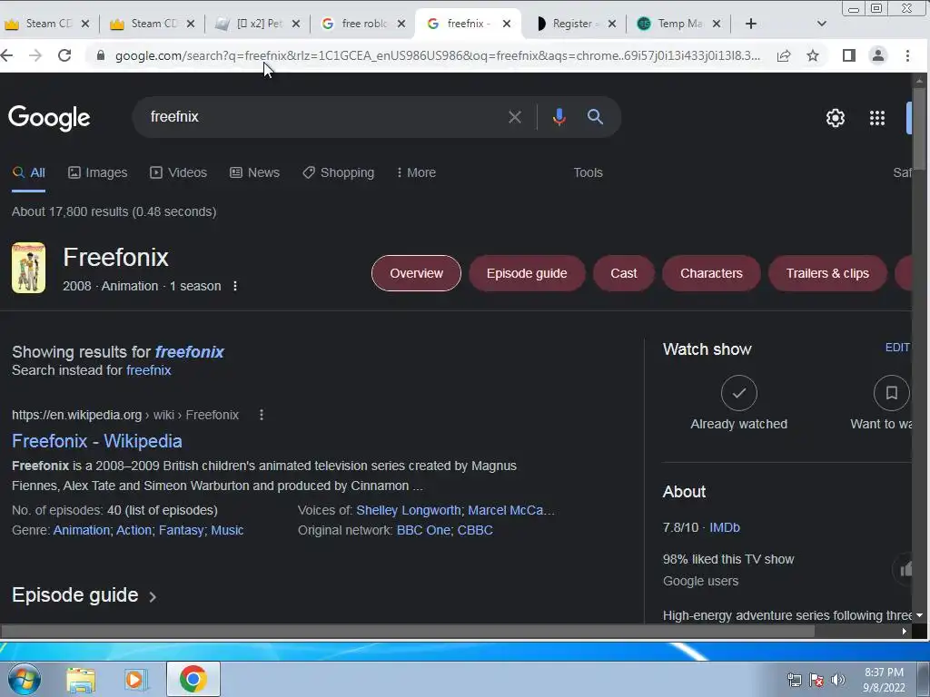This screenshot has width=930, height=697.
Task: Select the Overview chip
Action: (416, 273)
